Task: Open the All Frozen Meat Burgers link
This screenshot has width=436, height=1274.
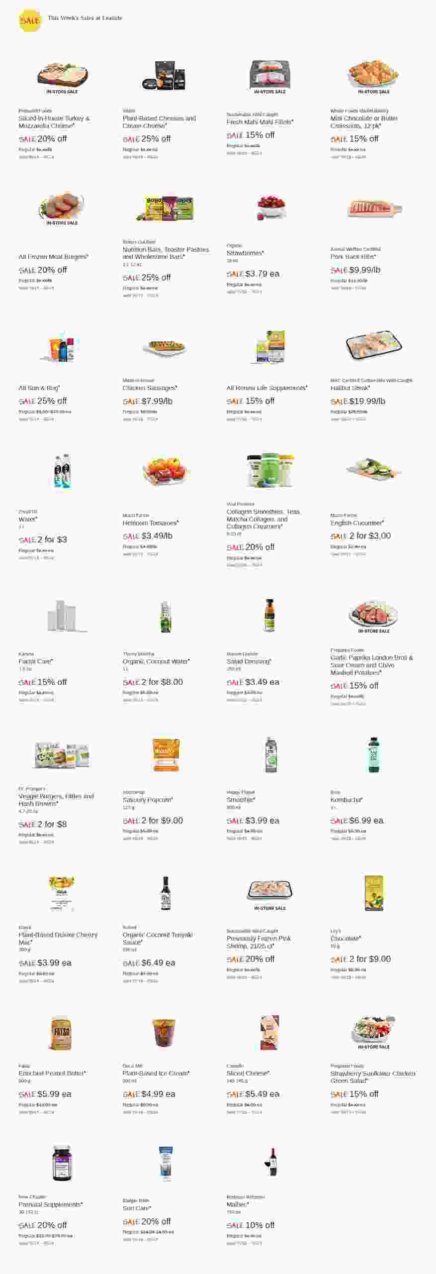Action: [53, 257]
